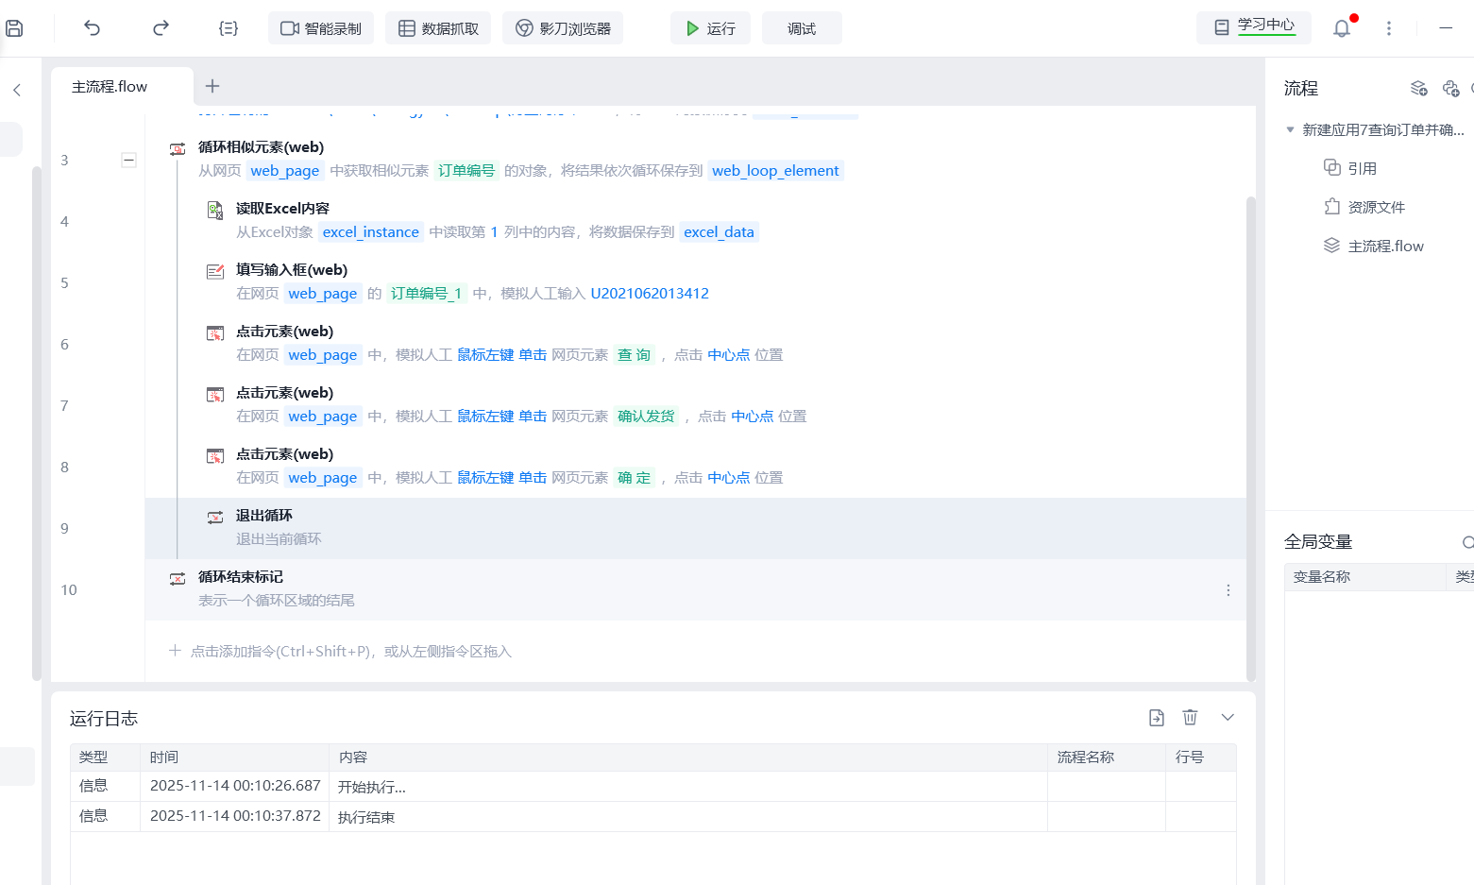Start 智能录制 smart recording

pos(321,28)
